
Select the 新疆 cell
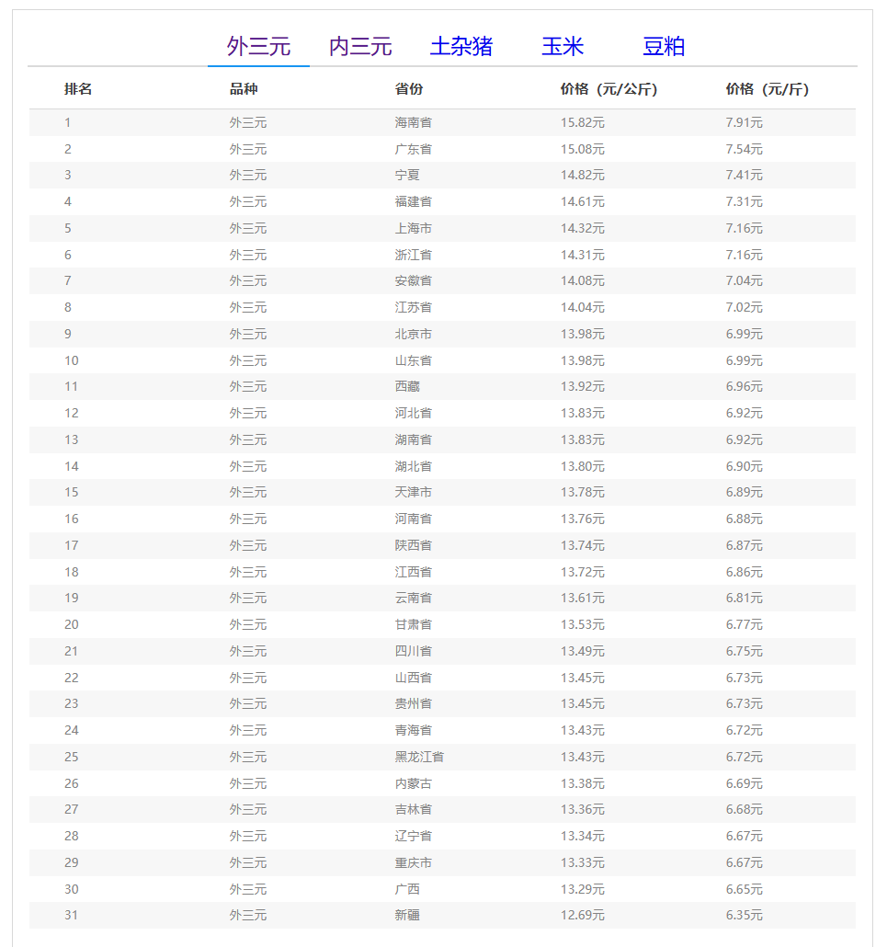click(407, 915)
